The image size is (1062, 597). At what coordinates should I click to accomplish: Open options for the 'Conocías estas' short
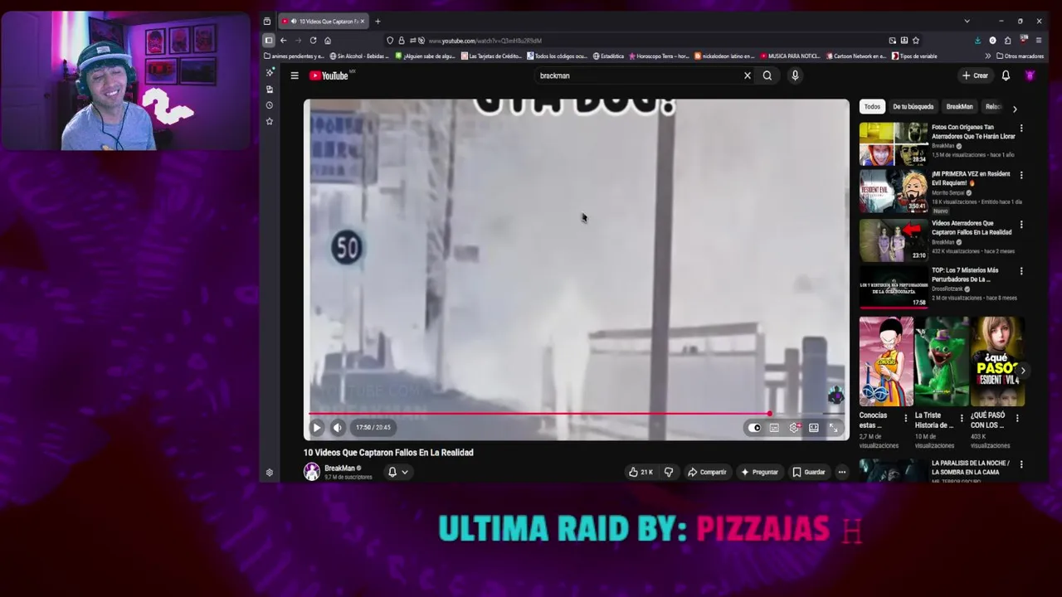coord(907,418)
